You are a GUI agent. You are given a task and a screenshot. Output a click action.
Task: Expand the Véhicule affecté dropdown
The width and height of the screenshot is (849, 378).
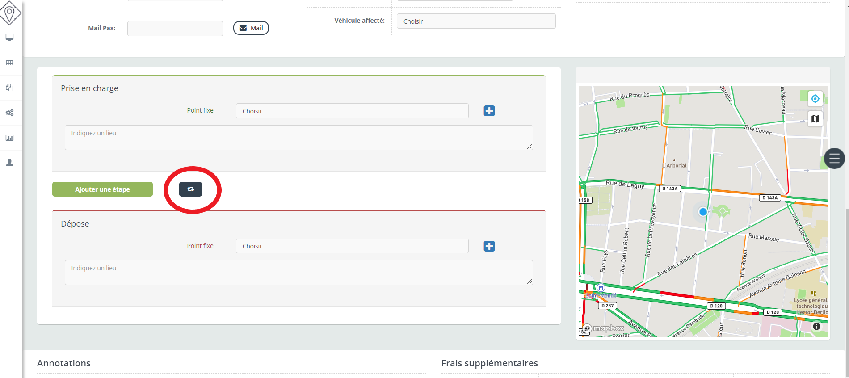[476, 21]
